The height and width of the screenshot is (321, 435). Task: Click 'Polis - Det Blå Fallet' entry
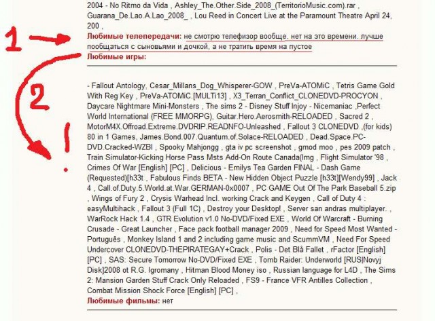[290, 250]
